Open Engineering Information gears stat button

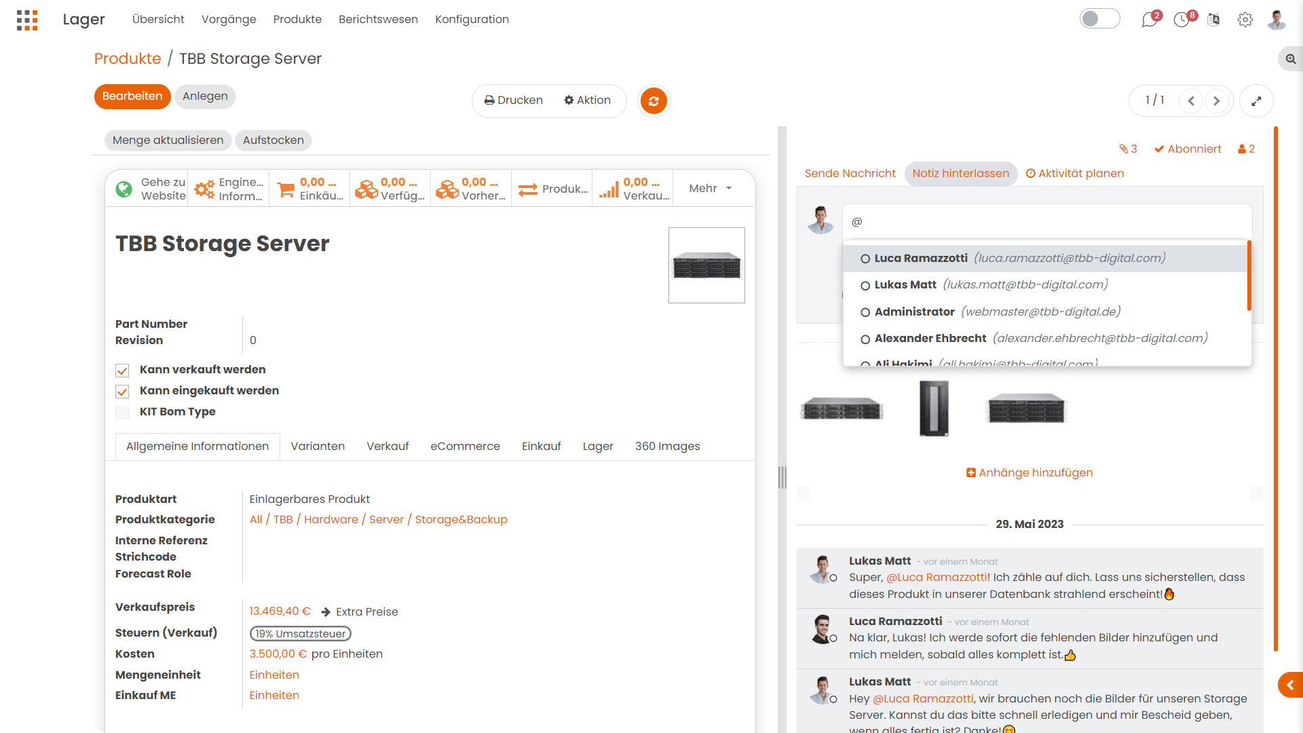[229, 189]
